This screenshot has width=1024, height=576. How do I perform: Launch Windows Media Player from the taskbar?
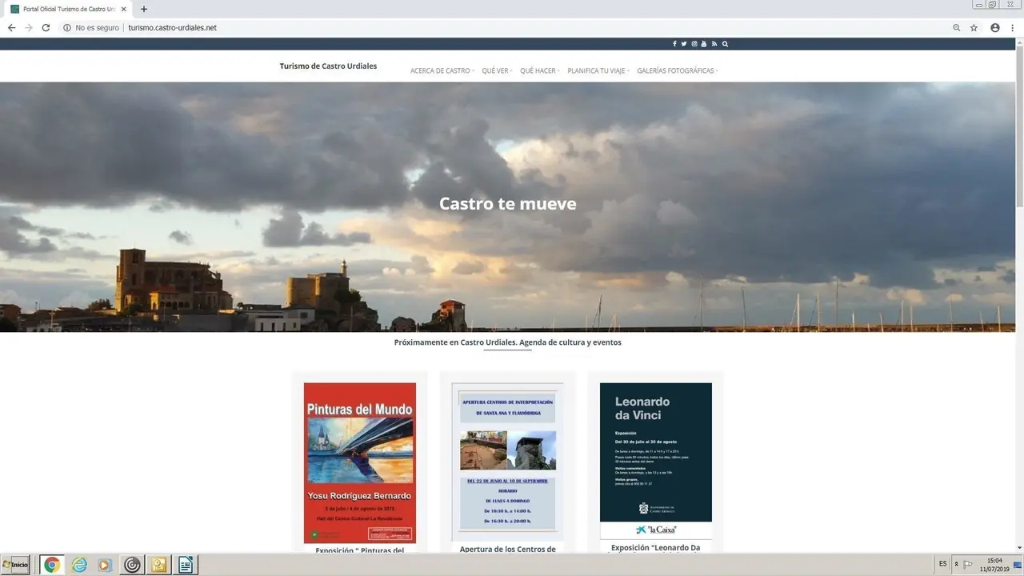click(105, 565)
